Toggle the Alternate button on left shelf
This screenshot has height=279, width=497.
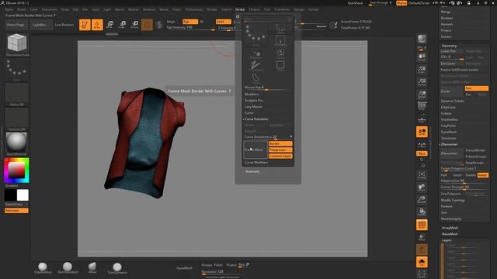16,210
